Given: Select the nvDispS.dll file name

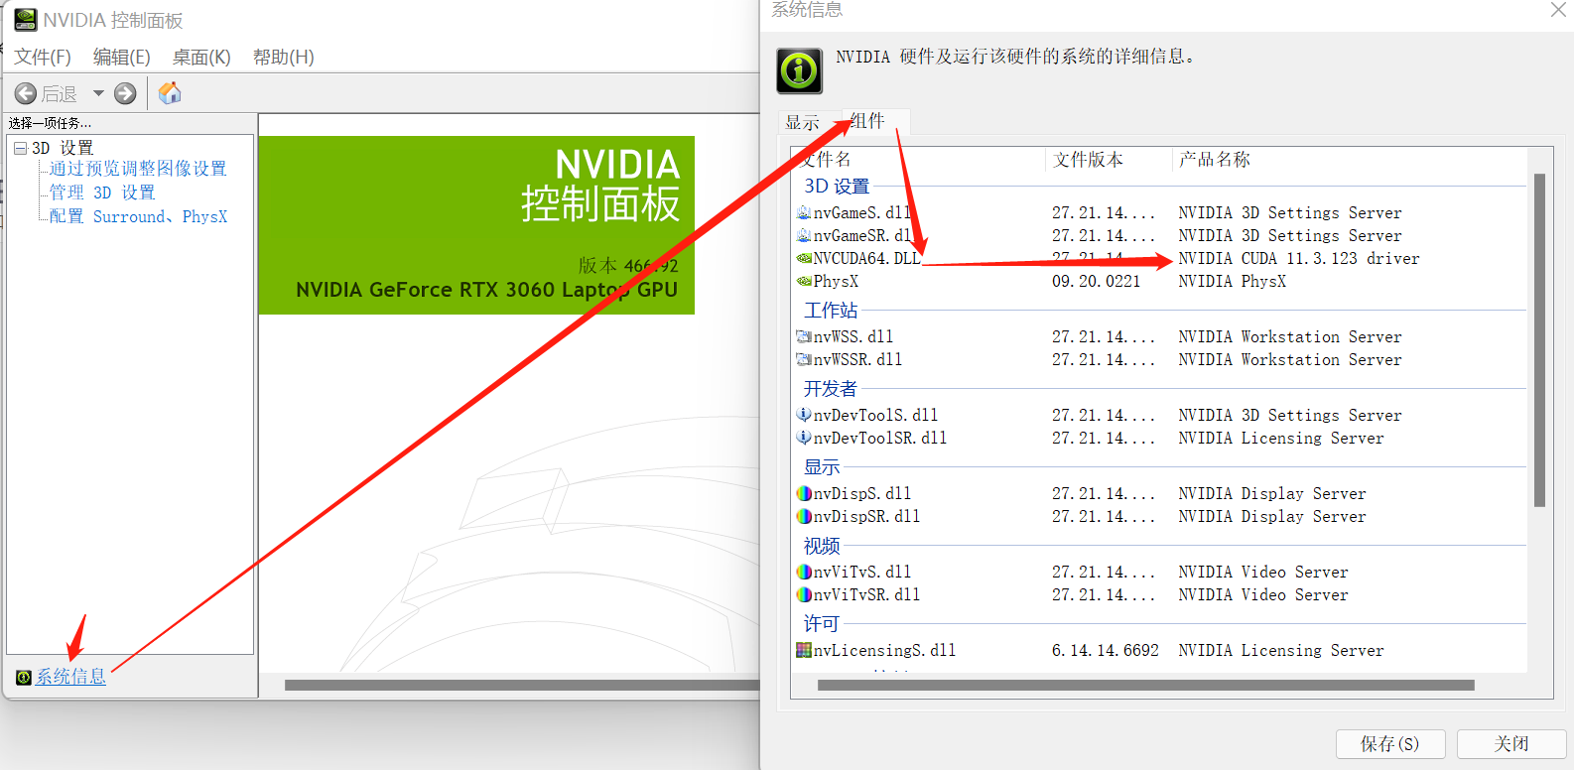Looking at the screenshot, I should click(x=862, y=493).
